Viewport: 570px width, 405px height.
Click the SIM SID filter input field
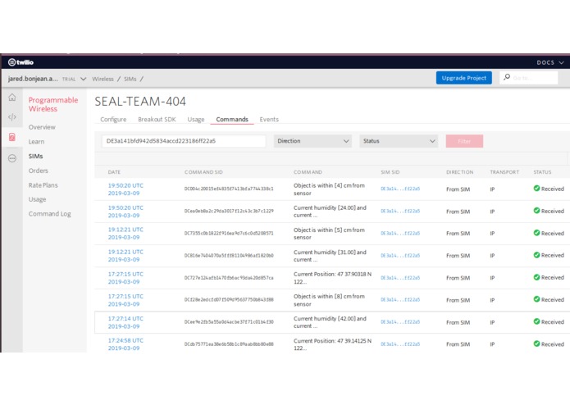(184, 141)
